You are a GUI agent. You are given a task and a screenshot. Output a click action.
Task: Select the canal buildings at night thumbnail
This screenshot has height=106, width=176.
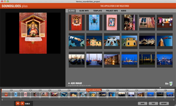(x=112, y=60)
